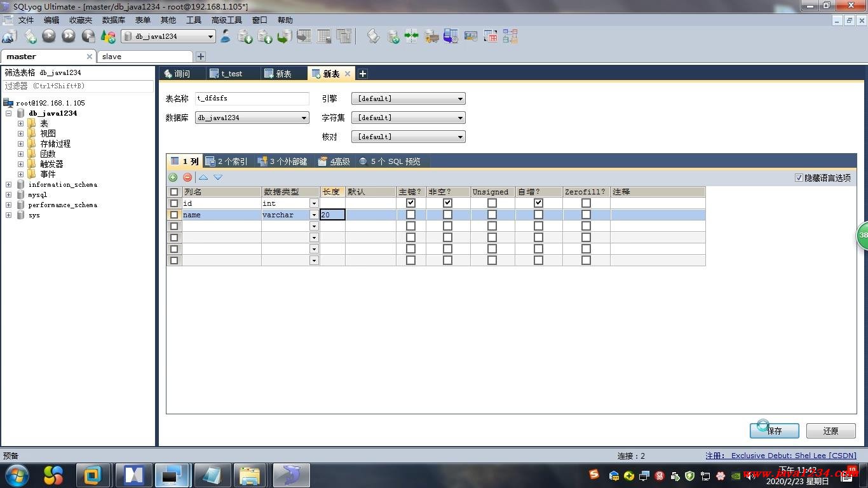This screenshot has width=868, height=488.
Task: Run the execute query play icon
Action: coord(49,36)
